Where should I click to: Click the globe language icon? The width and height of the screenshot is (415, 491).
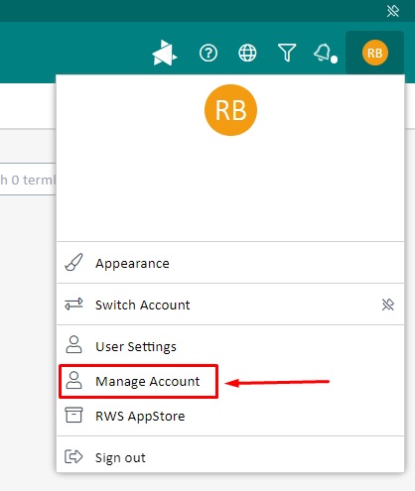tap(247, 53)
